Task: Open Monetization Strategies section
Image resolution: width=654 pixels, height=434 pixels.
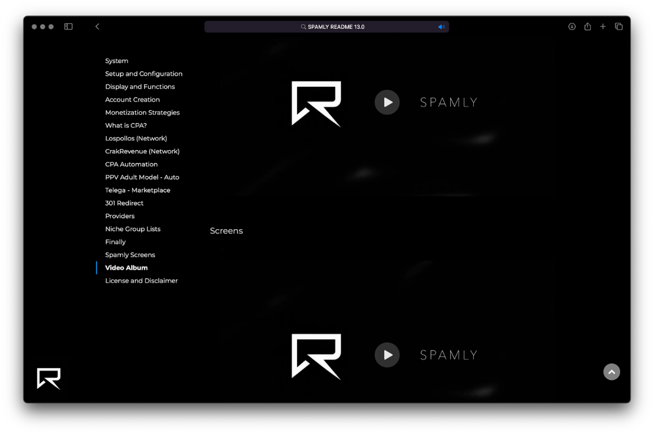Action: tap(143, 112)
